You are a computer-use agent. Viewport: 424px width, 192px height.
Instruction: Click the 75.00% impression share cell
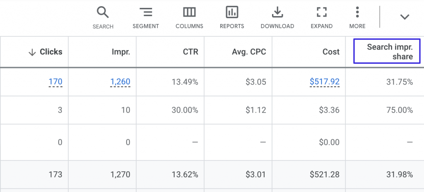tap(399, 110)
